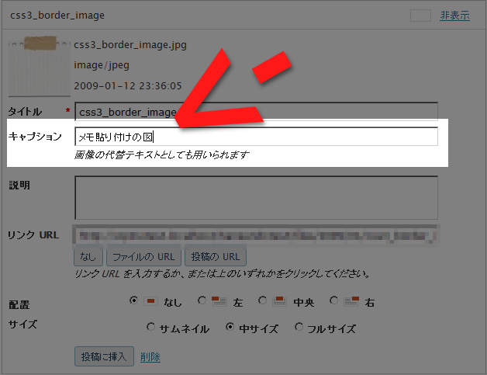Select the 右 alignment radio button
487x375 pixels.
coord(333,300)
